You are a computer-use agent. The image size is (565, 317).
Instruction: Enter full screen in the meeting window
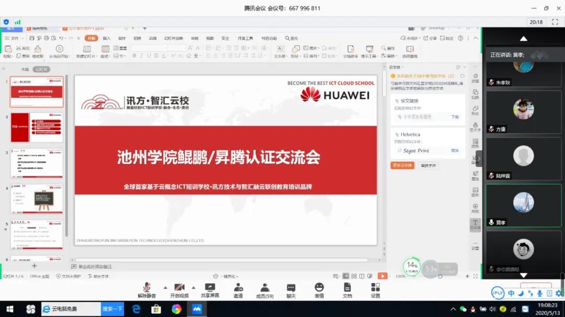point(555,22)
